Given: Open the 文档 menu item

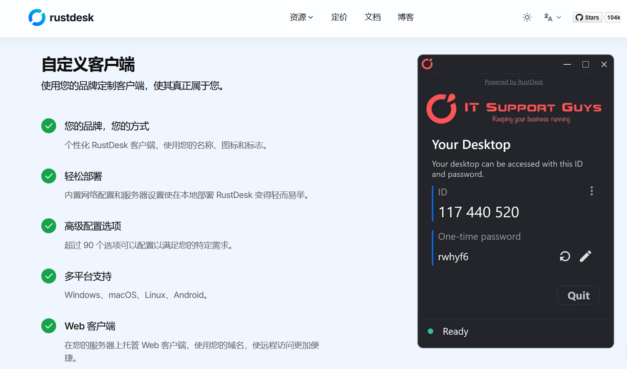Looking at the screenshot, I should tap(372, 17).
